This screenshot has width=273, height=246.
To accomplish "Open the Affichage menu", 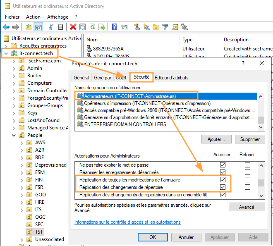I will pos(57,17).
